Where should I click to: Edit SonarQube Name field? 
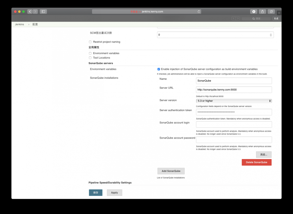click(234, 81)
